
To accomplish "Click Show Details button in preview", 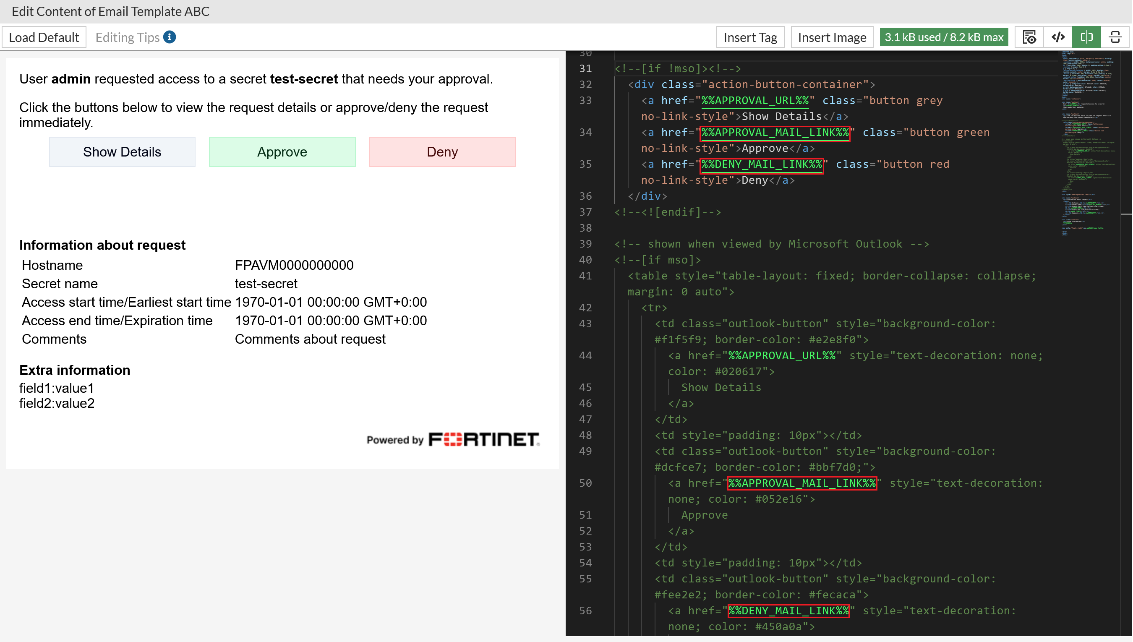I will click(122, 151).
